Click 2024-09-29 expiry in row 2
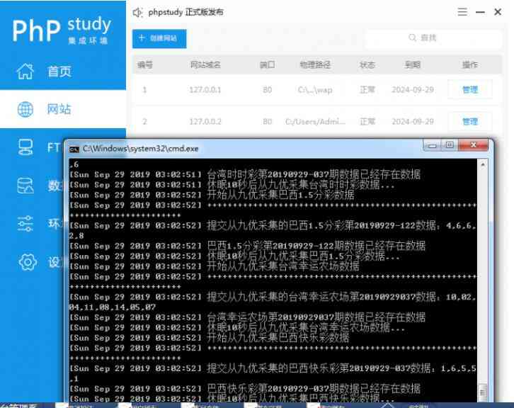This screenshot has width=514, height=408. point(413,121)
